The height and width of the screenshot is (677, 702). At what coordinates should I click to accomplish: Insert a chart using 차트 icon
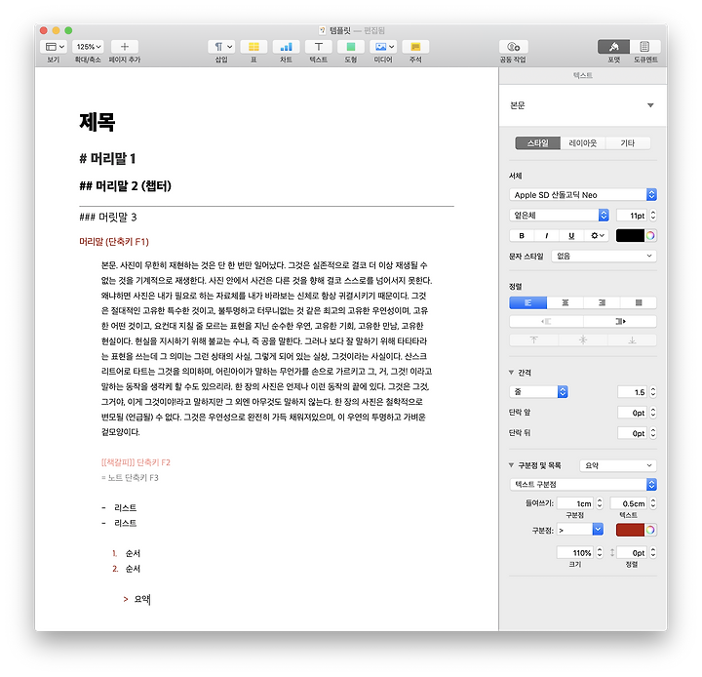click(x=286, y=47)
